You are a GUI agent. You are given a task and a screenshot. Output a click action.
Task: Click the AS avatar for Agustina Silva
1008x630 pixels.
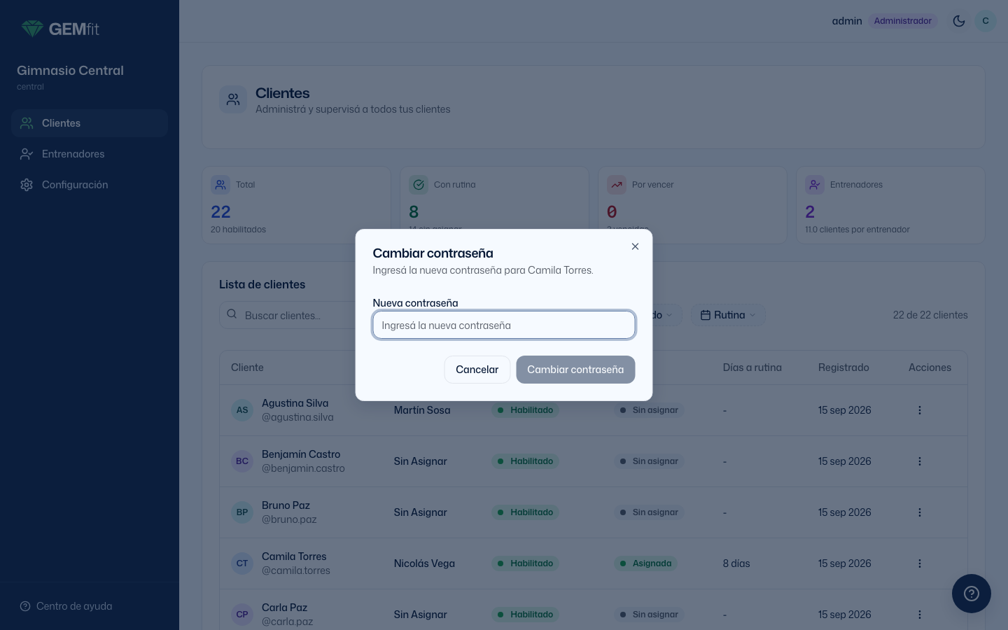tap(242, 410)
